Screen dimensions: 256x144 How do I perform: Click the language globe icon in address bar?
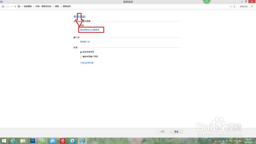click(x=19, y=6)
